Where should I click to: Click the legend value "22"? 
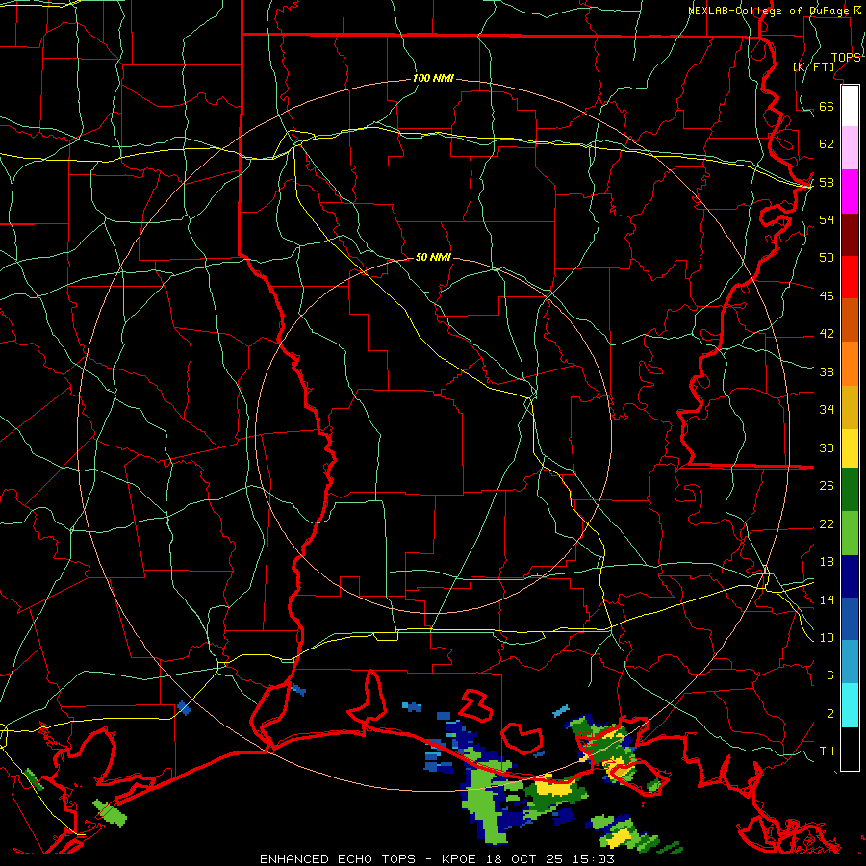point(827,523)
